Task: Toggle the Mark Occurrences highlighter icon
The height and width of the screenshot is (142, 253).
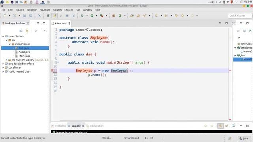Action: 55,15
